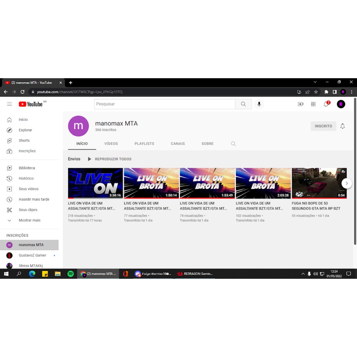Open a new browser tab
This screenshot has width=357, height=357.
tap(70, 83)
